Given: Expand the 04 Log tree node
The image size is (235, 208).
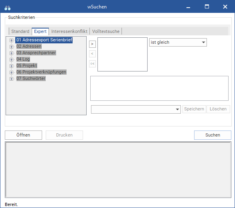Looking at the screenshot, I should 11,59.
